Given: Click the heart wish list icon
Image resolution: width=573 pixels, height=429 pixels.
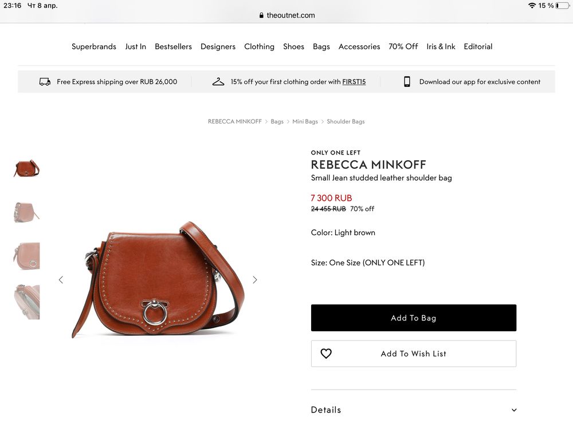Looking at the screenshot, I should [x=326, y=353].
